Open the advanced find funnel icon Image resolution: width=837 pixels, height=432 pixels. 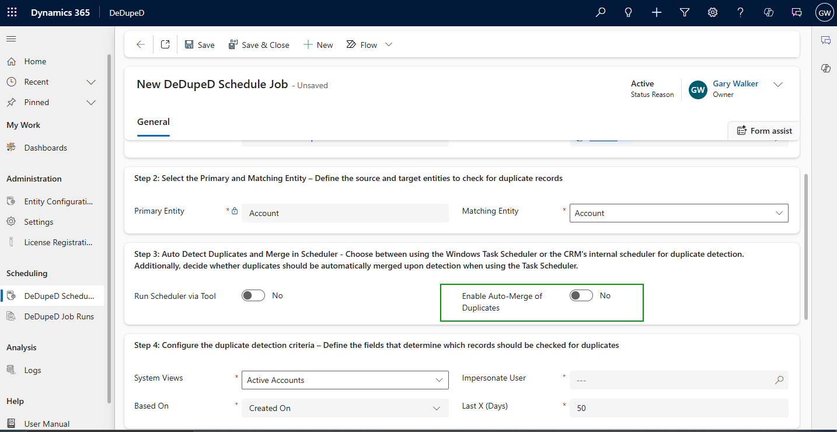(x=685, y=12)
